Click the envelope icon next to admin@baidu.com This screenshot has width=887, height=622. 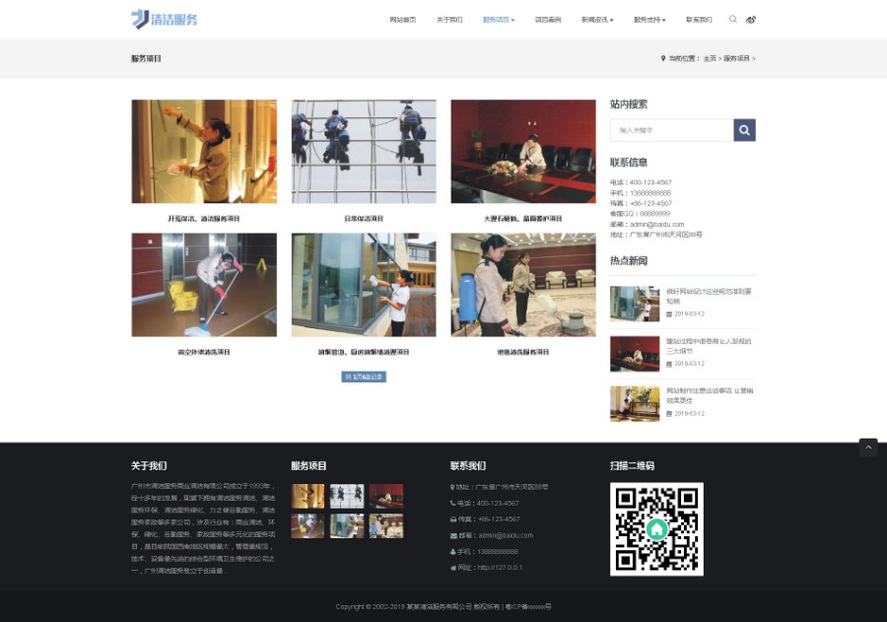[x=453, y=534]
